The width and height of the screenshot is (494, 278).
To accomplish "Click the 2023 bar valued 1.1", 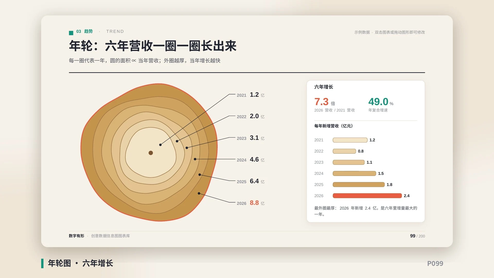I will [x=349, y=162].
